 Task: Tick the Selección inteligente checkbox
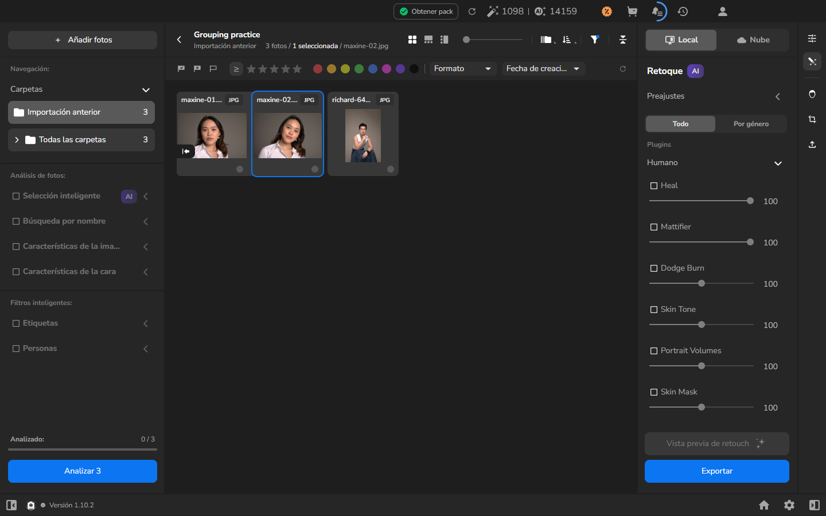[x=16, y=196]
